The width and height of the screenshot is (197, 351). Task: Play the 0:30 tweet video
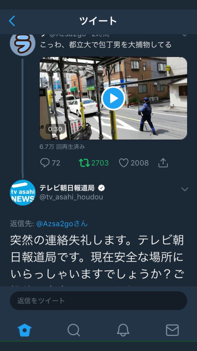pyautogui.click(x=113, y=98)
